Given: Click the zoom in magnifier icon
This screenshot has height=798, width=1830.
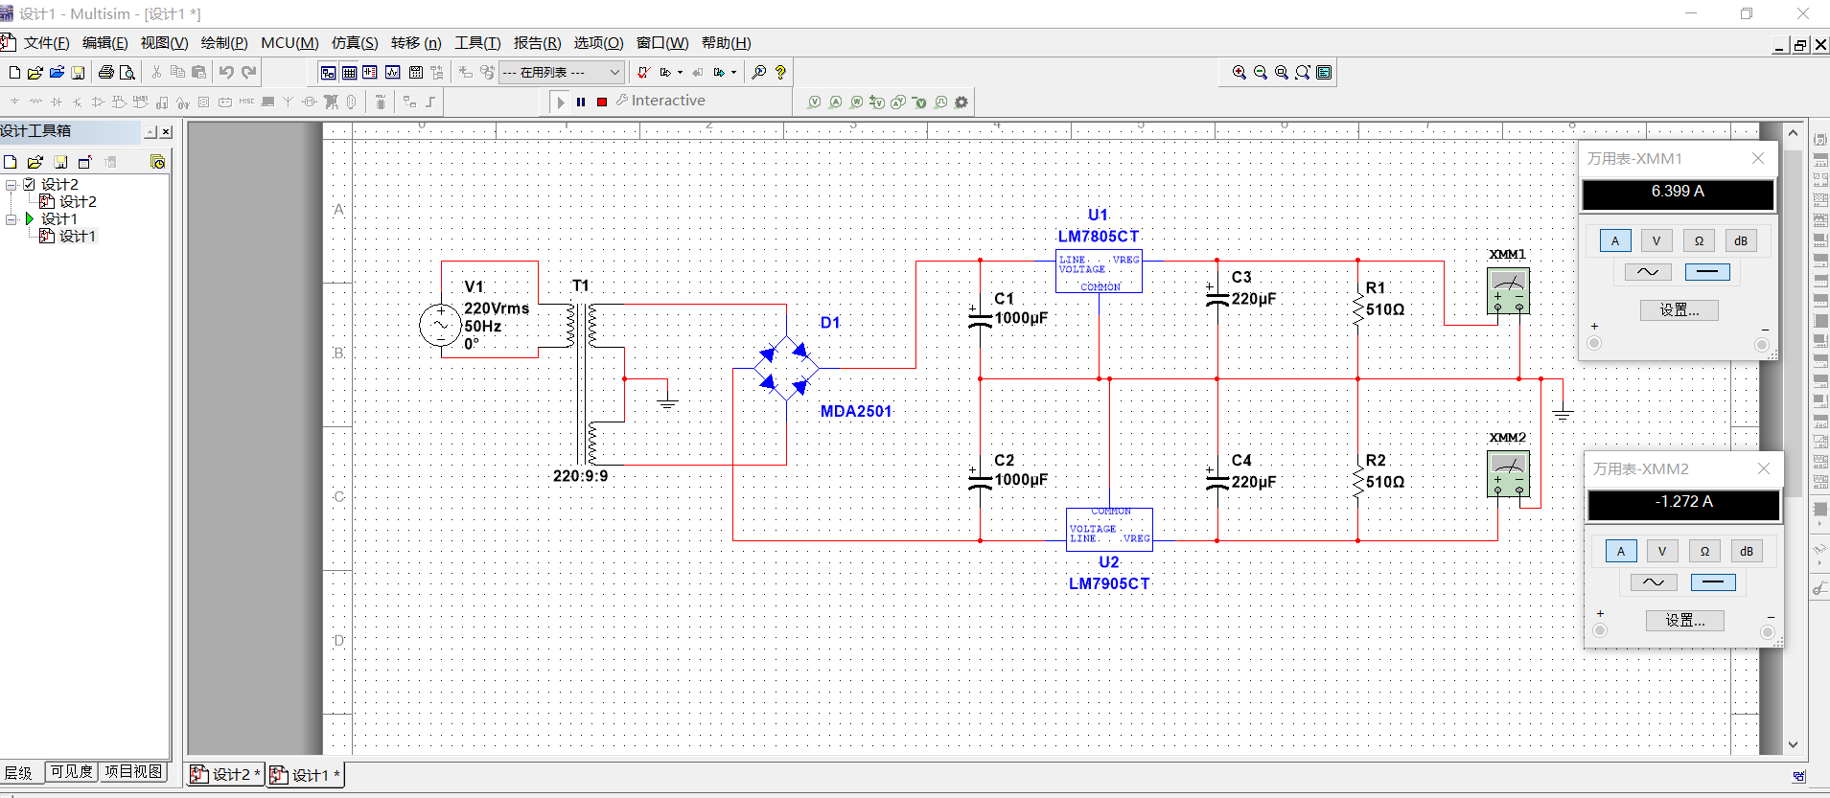Looking at the screenshot, I should pos(1239,73).
